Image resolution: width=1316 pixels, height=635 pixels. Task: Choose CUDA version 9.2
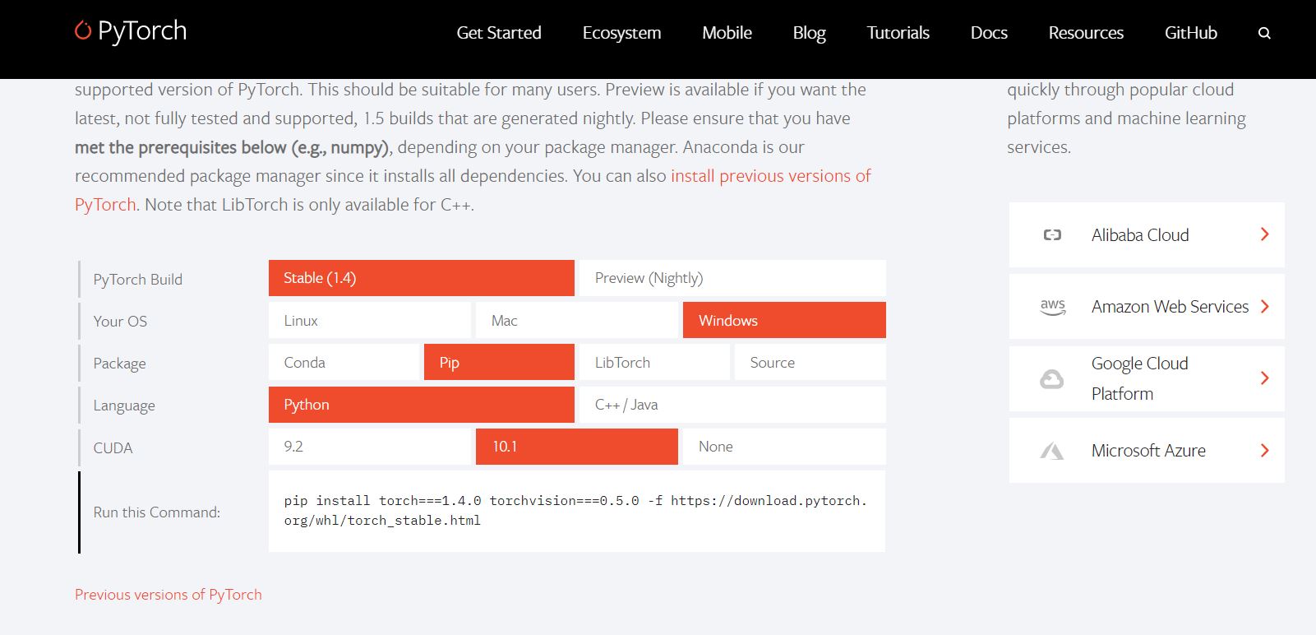pyautogui.click(x=370, y=447)
